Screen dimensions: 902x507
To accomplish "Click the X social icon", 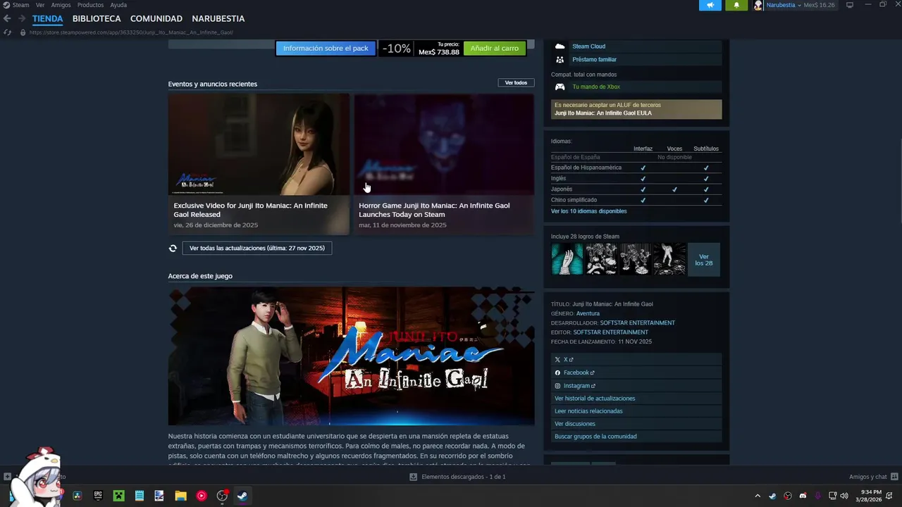I will [557, 360].
